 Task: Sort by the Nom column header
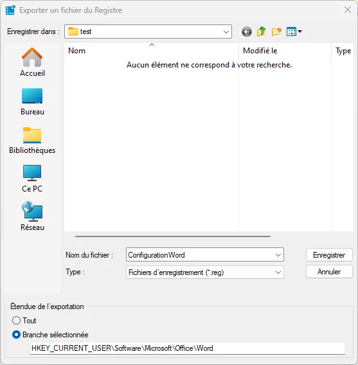pos(151,51)
